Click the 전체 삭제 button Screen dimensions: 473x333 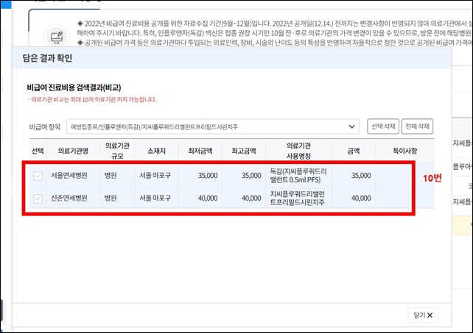417,126
